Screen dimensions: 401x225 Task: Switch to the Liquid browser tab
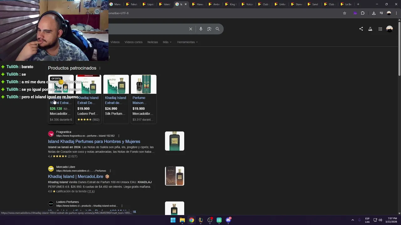point(149,4)
